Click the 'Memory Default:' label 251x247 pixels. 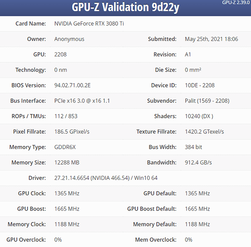(155, 224)
